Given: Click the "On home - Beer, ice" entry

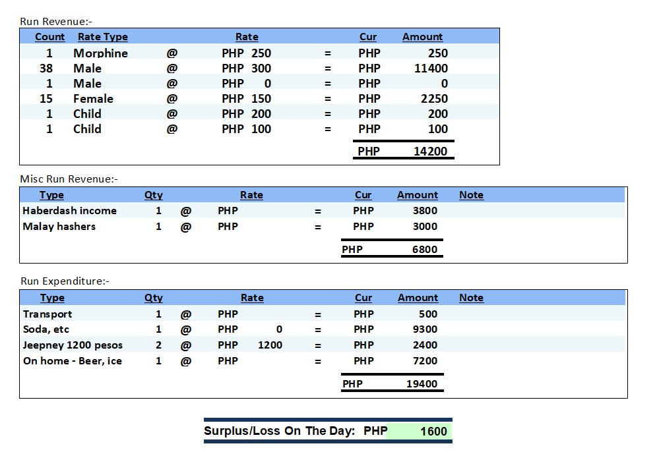Looking at the screenshot, I should tap(73, 361).
